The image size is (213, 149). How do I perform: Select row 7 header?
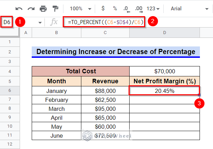tap(10, 99)
